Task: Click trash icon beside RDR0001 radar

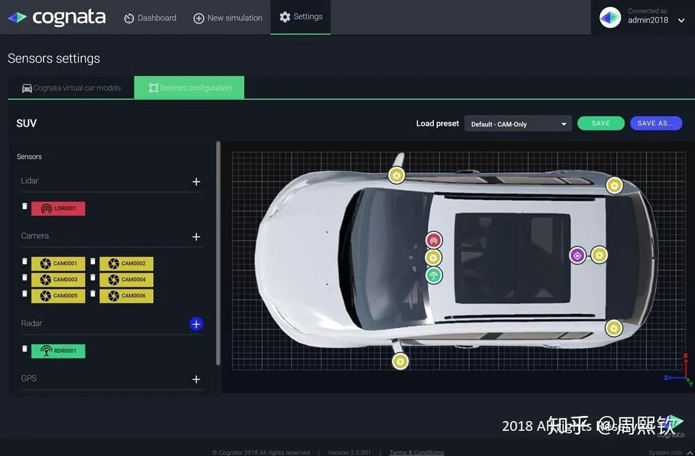Action: click(x=25, y=349)
